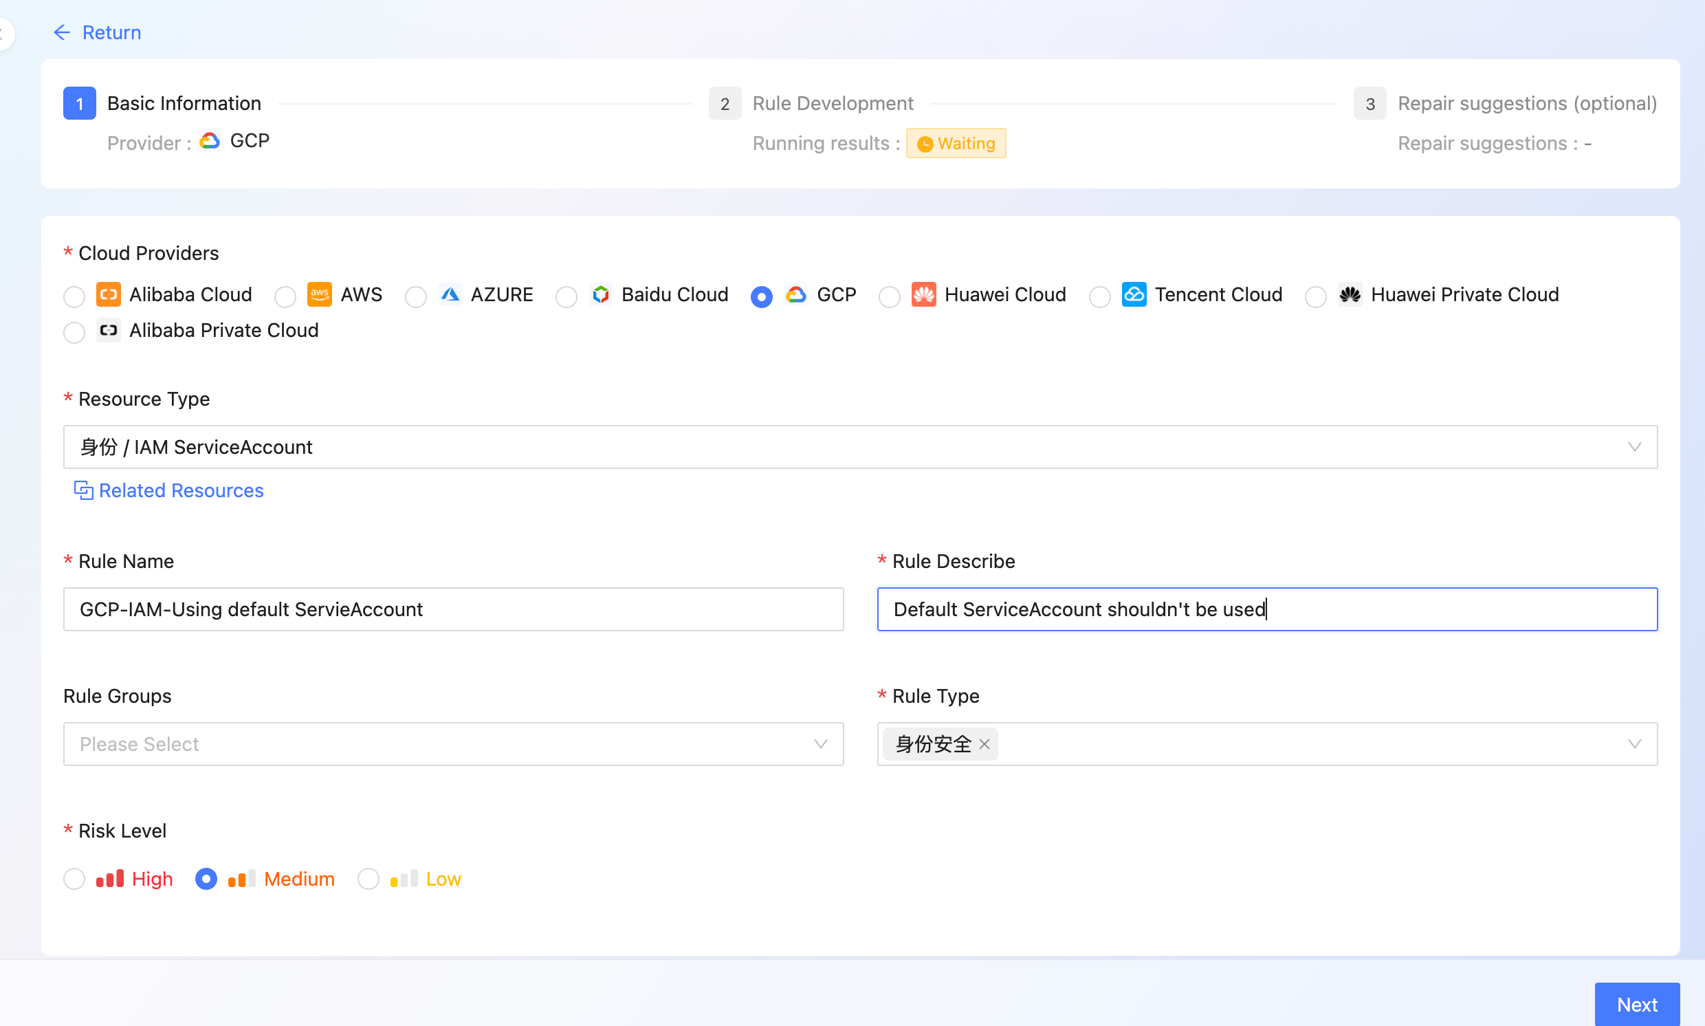Click the High risk label
Screen dimensions: 1705x1026
coord(152,879)
